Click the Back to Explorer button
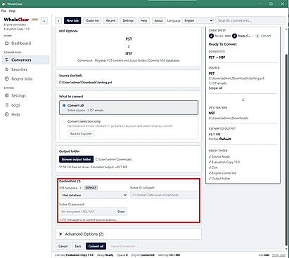 [81, 133]
